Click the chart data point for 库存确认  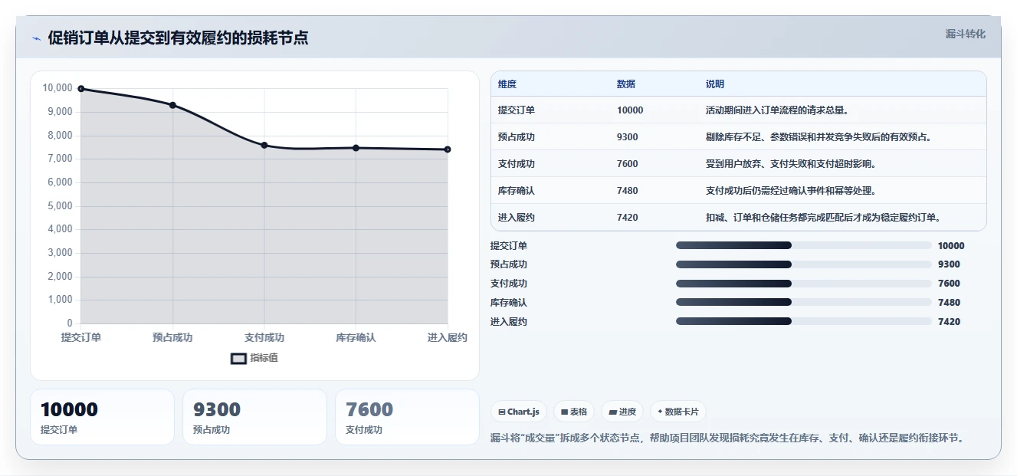(x=356, y=148)
